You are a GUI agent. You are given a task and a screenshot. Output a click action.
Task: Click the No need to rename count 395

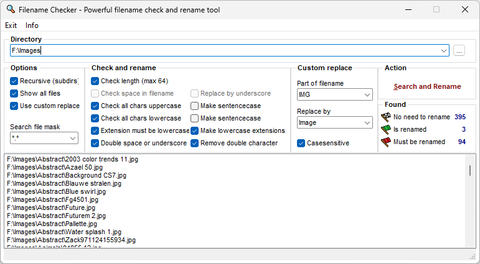[460, 117]
